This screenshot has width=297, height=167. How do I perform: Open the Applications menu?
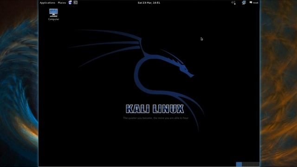47,3
